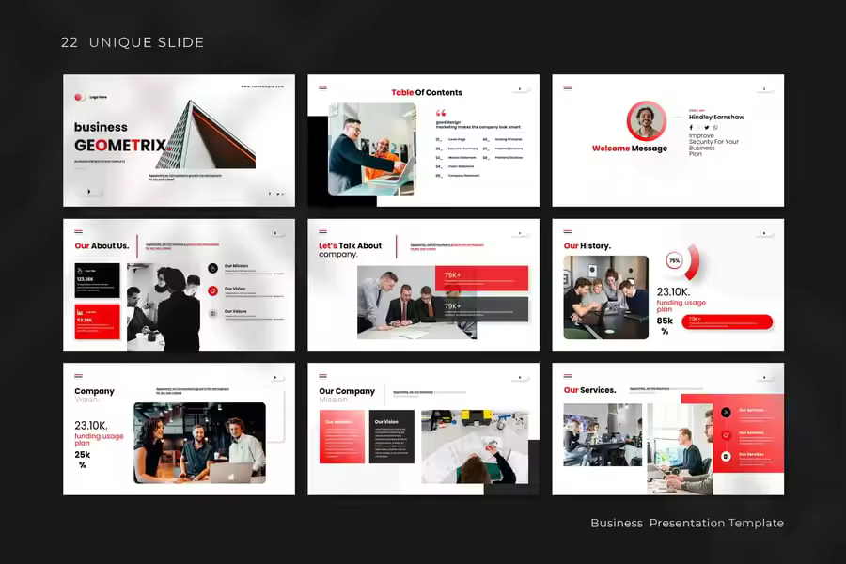Click the red 79K+ banner
The height and width of the screenshot is (564, 846).
480,277
